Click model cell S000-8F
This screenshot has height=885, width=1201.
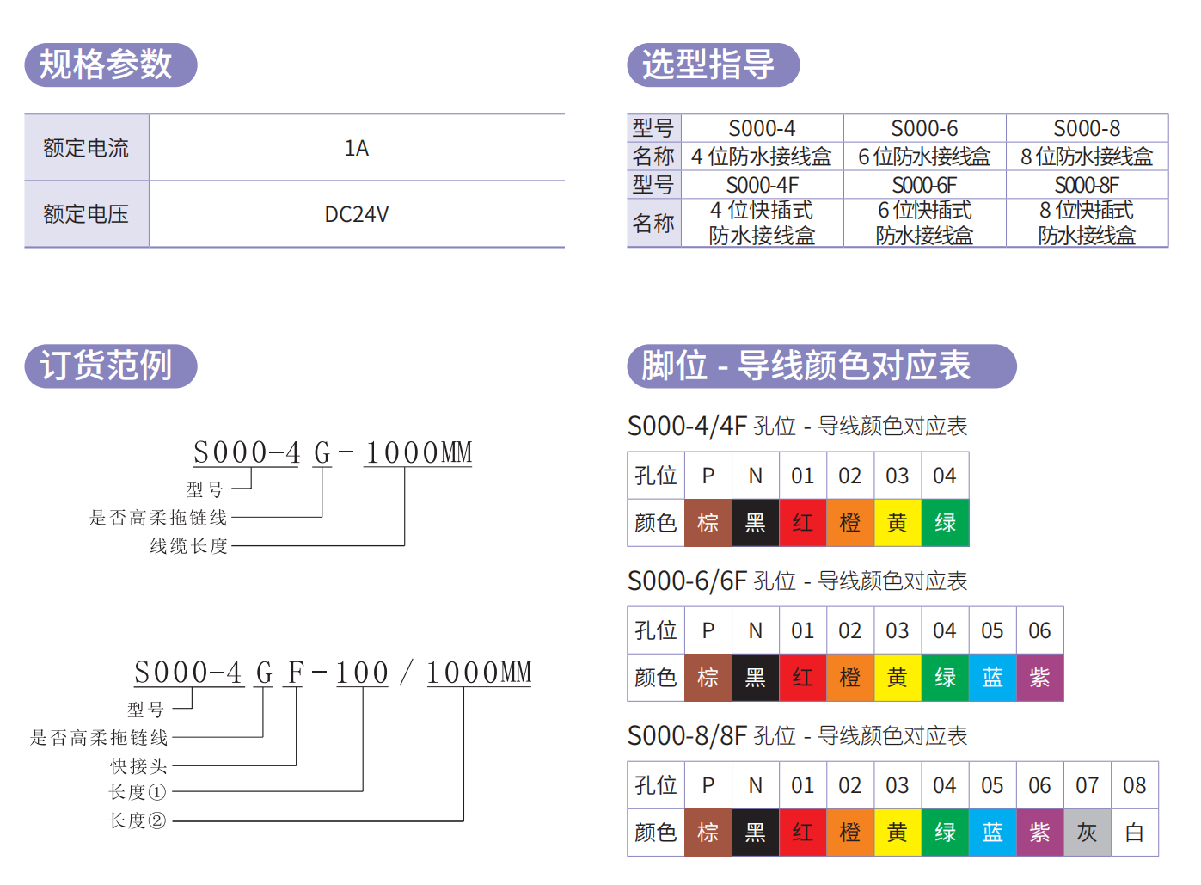point(1088,185)
